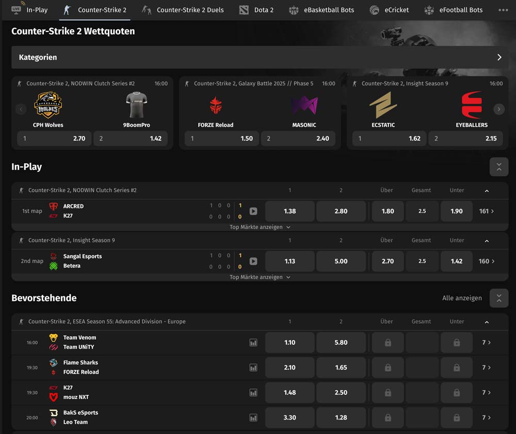This screenshot has width=516, height=434.
Task: Click the Alle anzeigen link
Action: coord(461,298)
